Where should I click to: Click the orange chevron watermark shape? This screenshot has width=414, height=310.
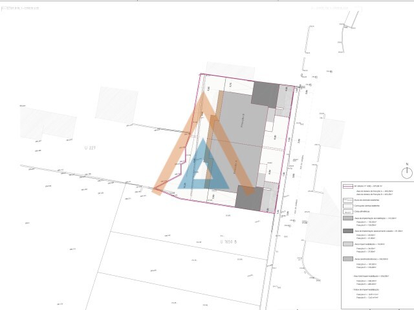(203, 142)
